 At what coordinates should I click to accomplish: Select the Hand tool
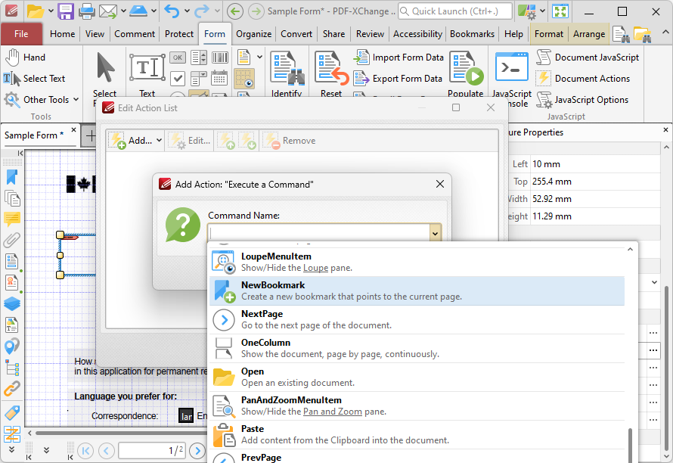25,57
